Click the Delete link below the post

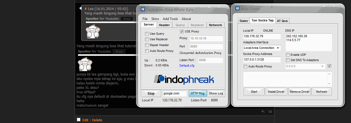[97, 120]
